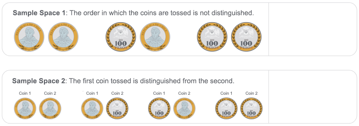Click the left tails coin in Sample Space 1's tails-tails pair
The image size is (359, 126).
click(x=212, y=37)
